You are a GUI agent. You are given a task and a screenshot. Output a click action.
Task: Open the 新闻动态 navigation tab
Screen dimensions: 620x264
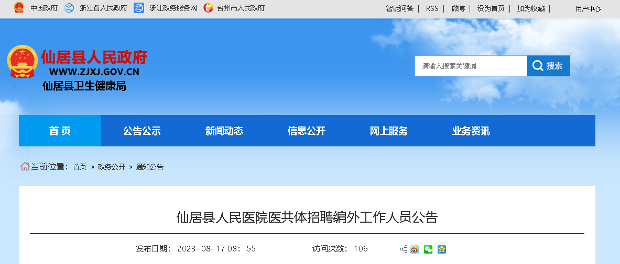point(224,131)
